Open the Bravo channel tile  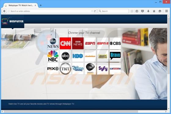pos(115,56)
